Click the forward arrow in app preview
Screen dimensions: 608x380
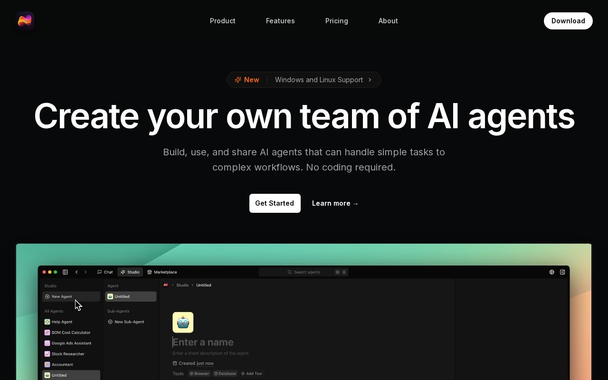(x=85, y=272)
